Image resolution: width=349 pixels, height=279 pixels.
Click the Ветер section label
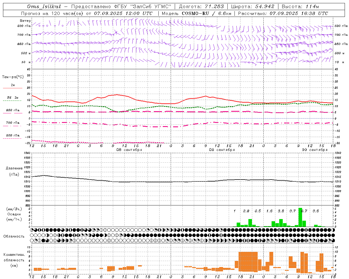(25, 21)
